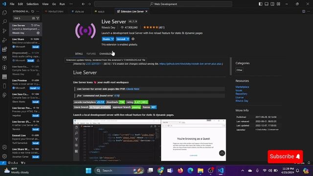Open File Explorer from the taskbar
This screenshot has width=313, height=176.
pos(201,171)
